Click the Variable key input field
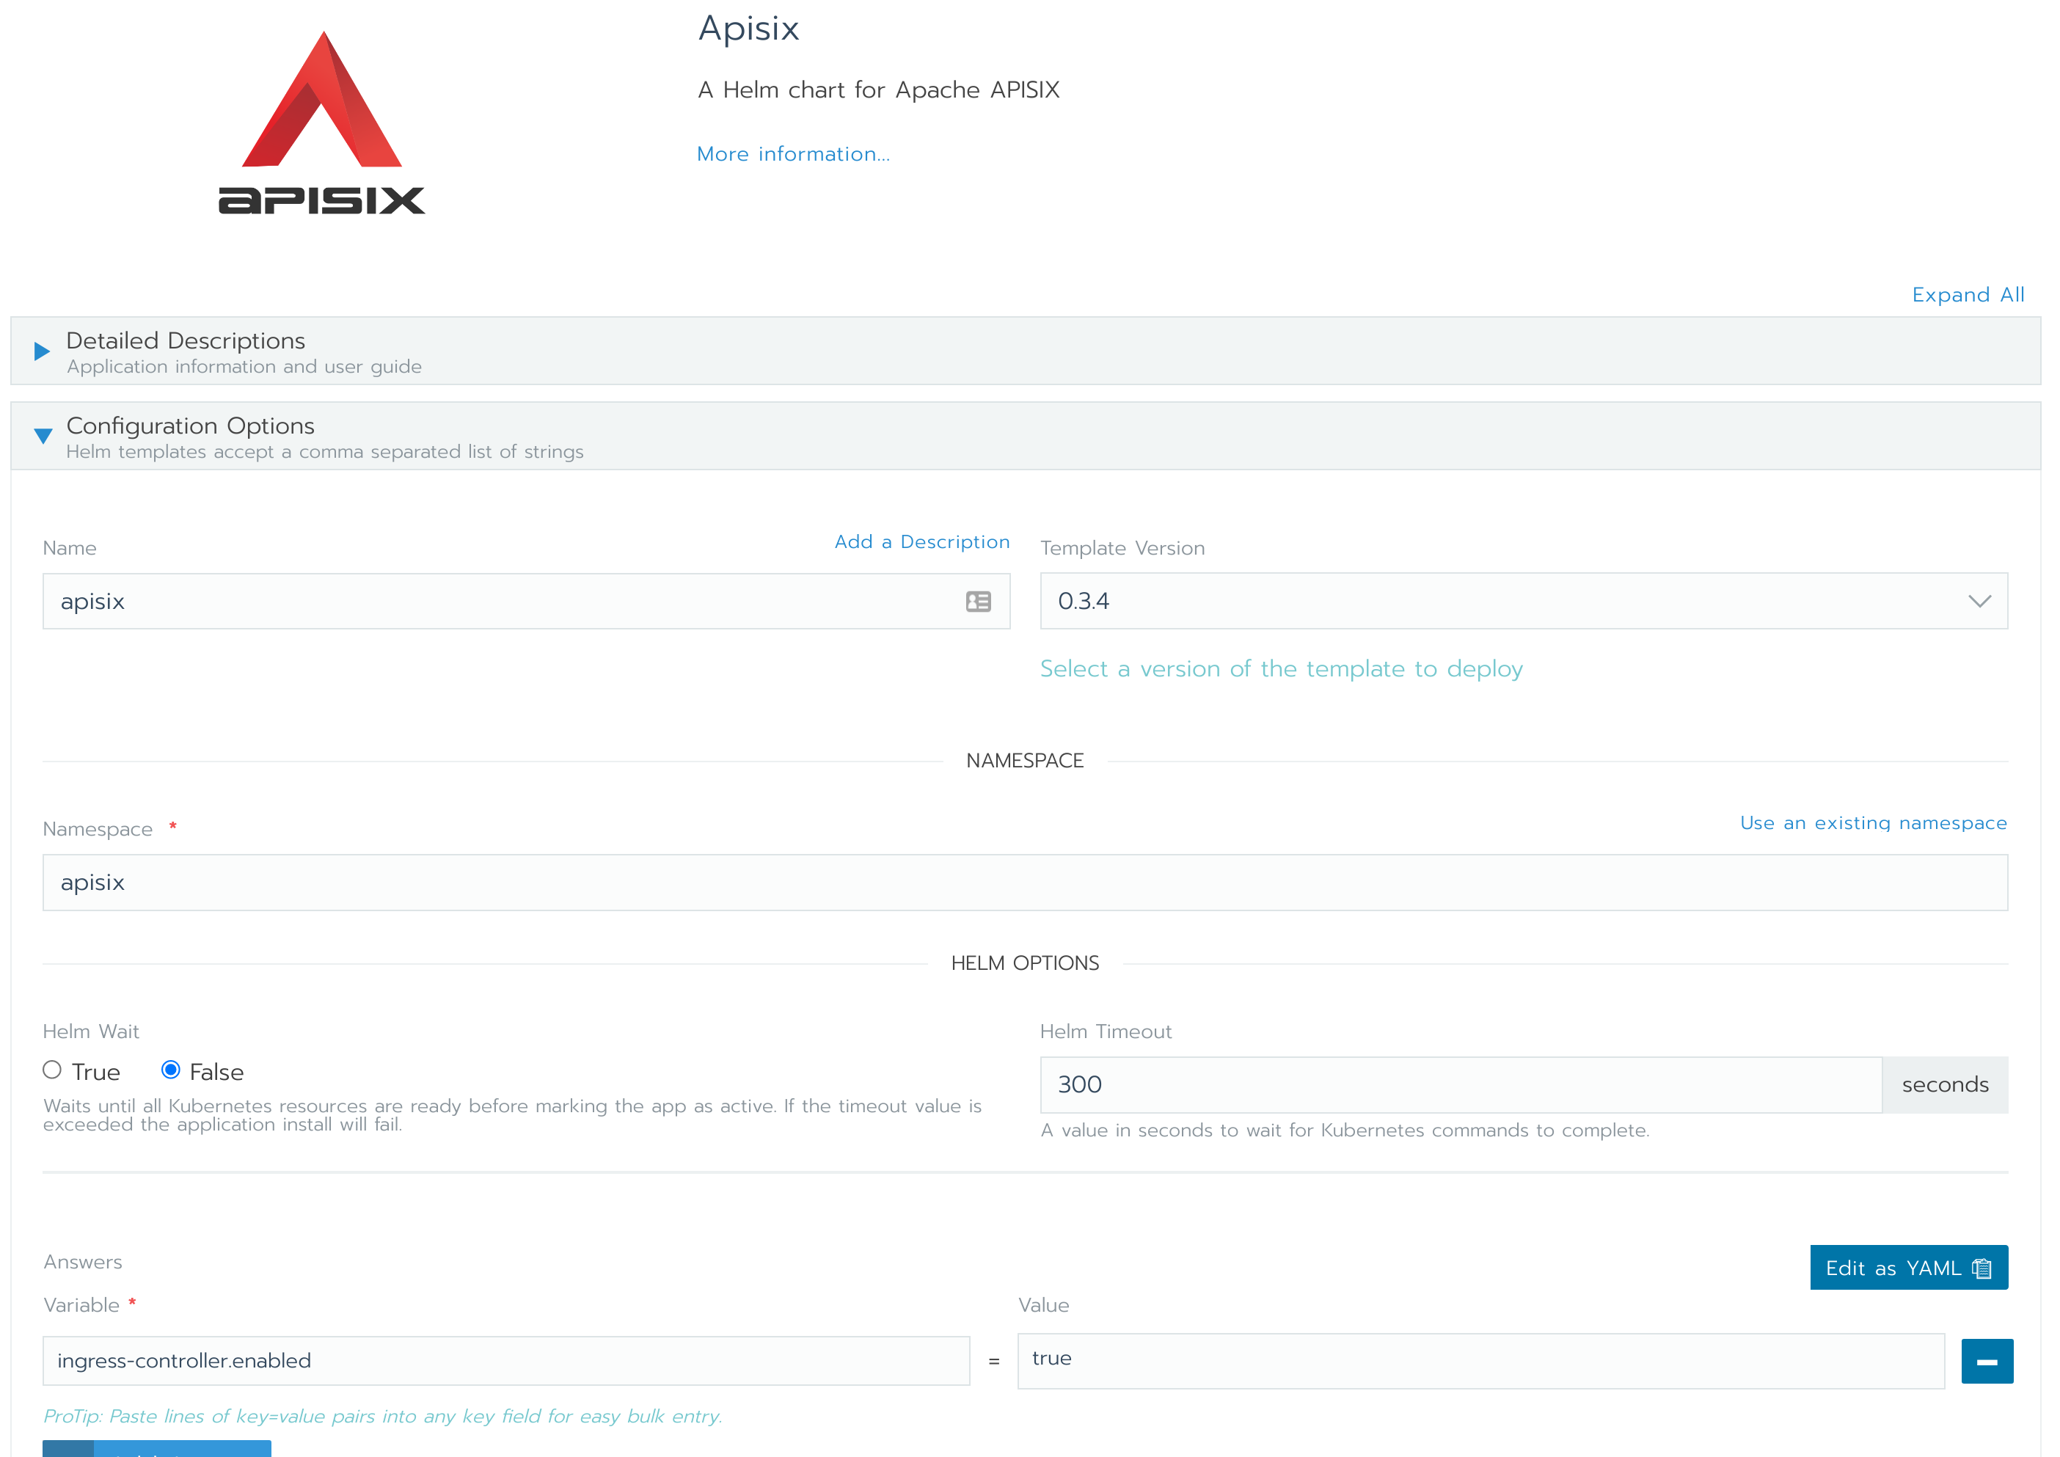This screenshot has height=1457, width=2060. click(506, 1361)
